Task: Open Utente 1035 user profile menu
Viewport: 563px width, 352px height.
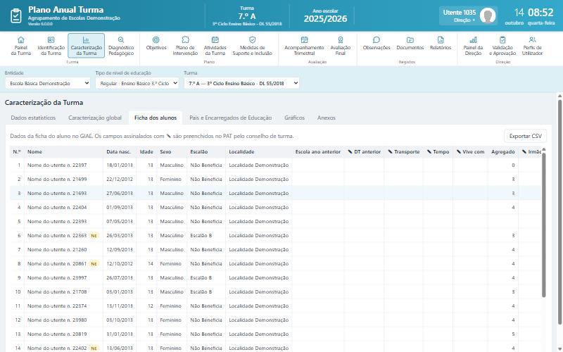Action: (x=468, y=15)
